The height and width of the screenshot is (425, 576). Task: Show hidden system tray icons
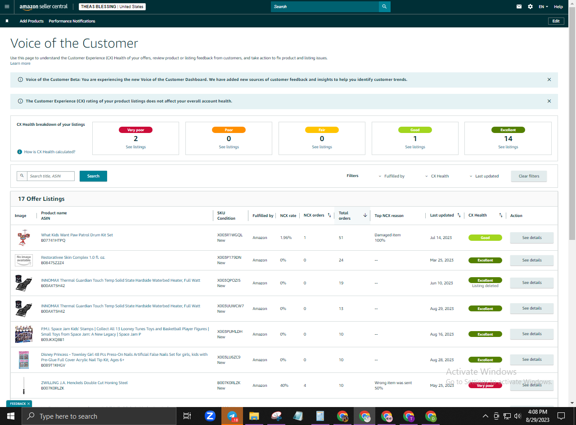point(485,416)
